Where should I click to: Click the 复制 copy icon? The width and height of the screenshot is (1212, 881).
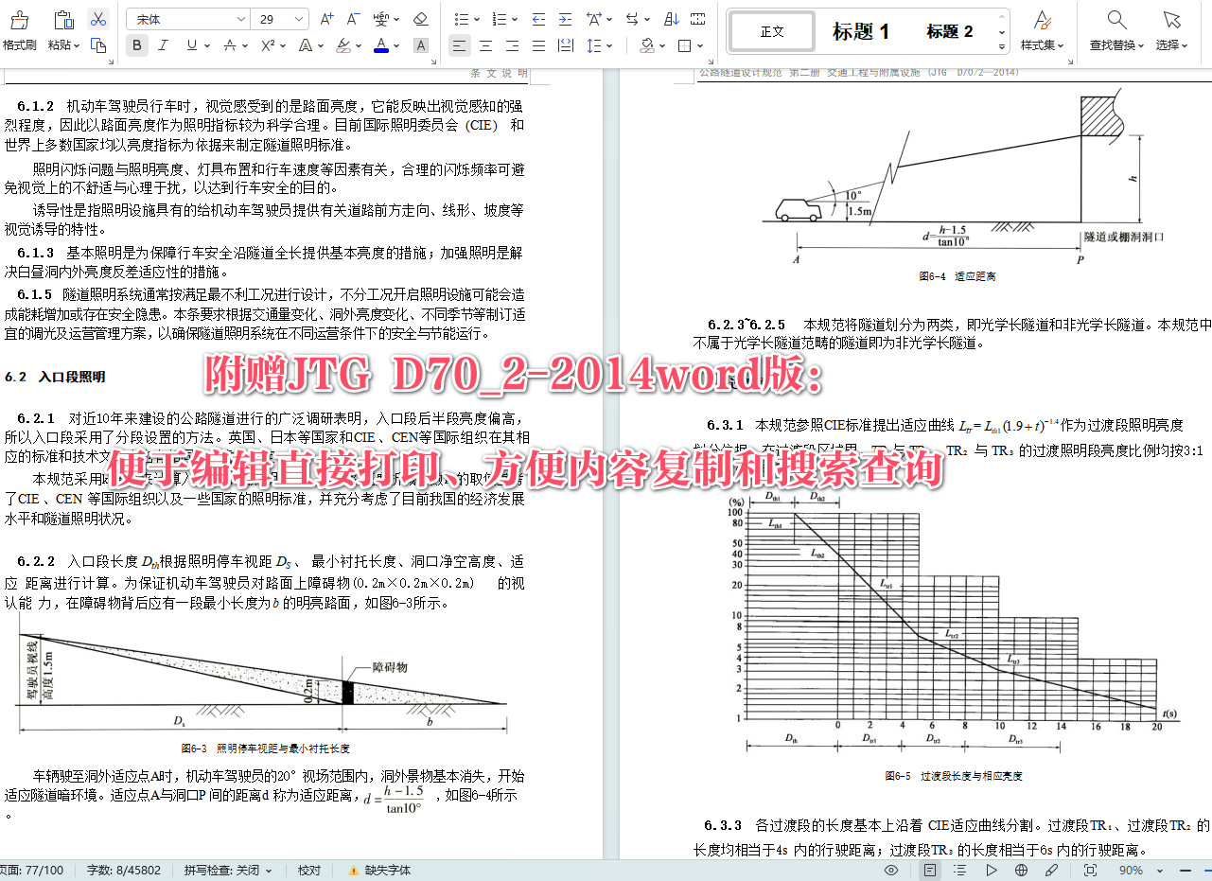pyautogui.click(x=97, y=44)
